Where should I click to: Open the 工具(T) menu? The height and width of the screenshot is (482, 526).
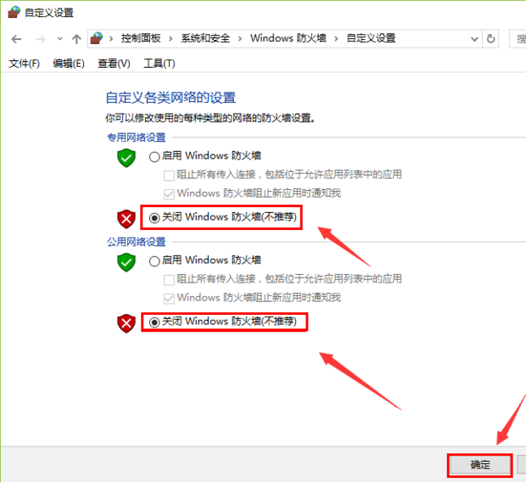[159, 64]
